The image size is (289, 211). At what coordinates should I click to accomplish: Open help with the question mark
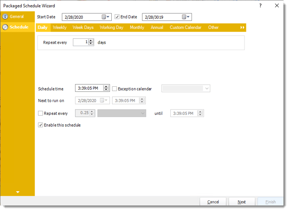(260, 6)
